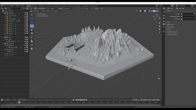Screen dimensions: 196x110
Task: Hide sea_01 object via eye icon
Action: point(25,23)
